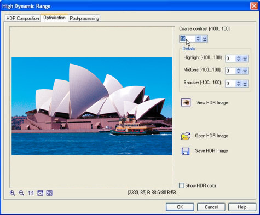Click the OK button

point(180,207)
